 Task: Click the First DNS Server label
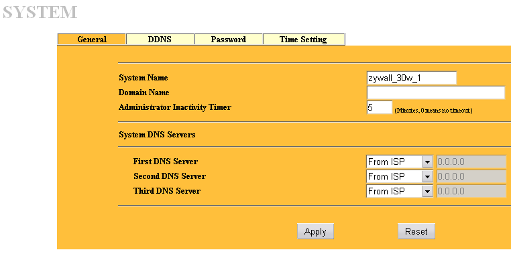click(x=166, y=162)
